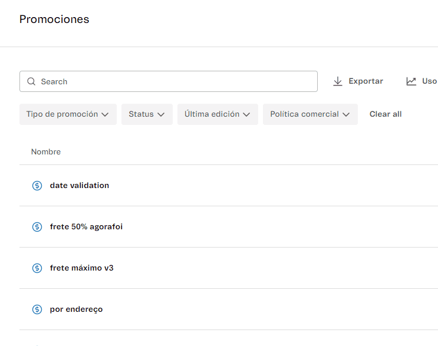Open the Uso usage view
438x346 pixels.
pos(429,81)
